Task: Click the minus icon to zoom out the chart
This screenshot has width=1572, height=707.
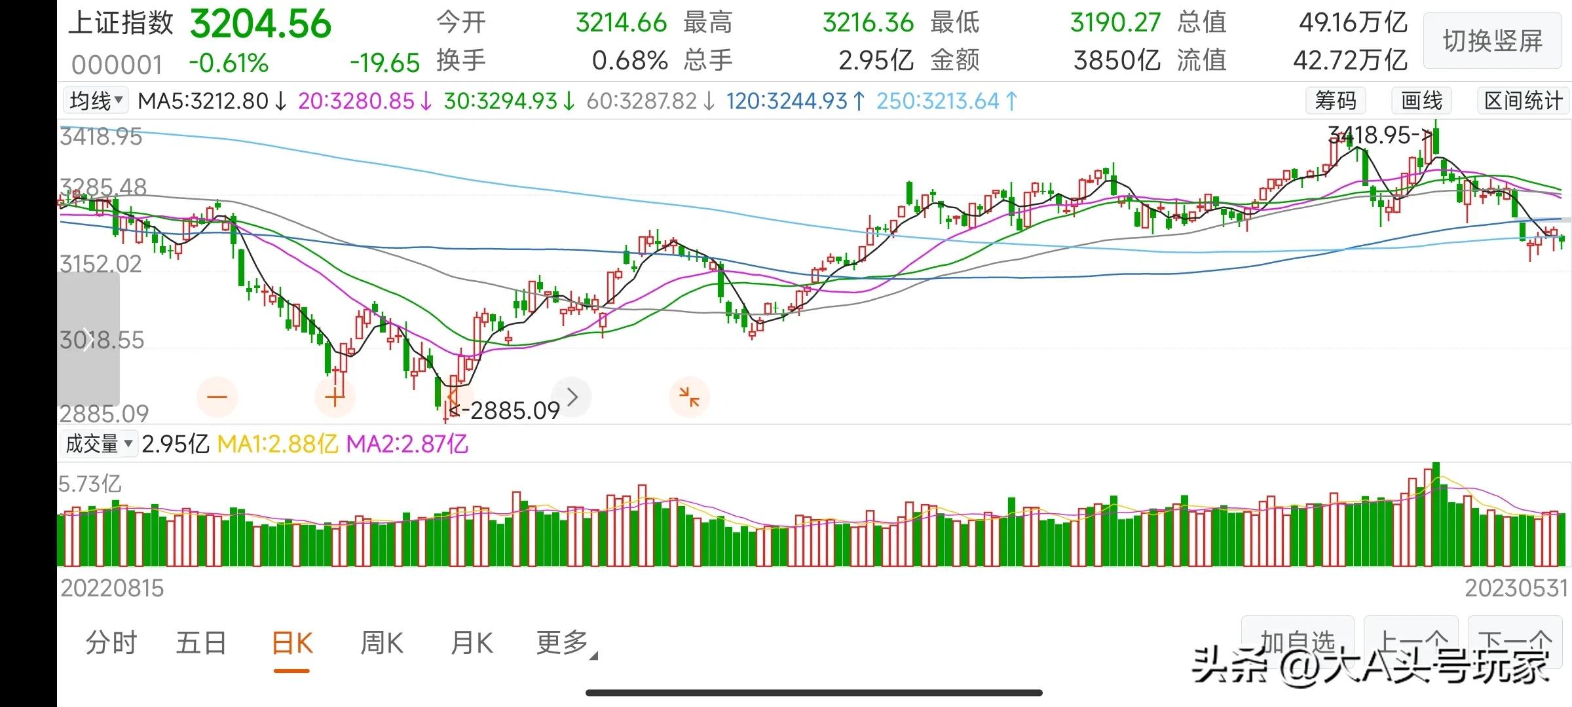Action: click(x=217, y=396)
